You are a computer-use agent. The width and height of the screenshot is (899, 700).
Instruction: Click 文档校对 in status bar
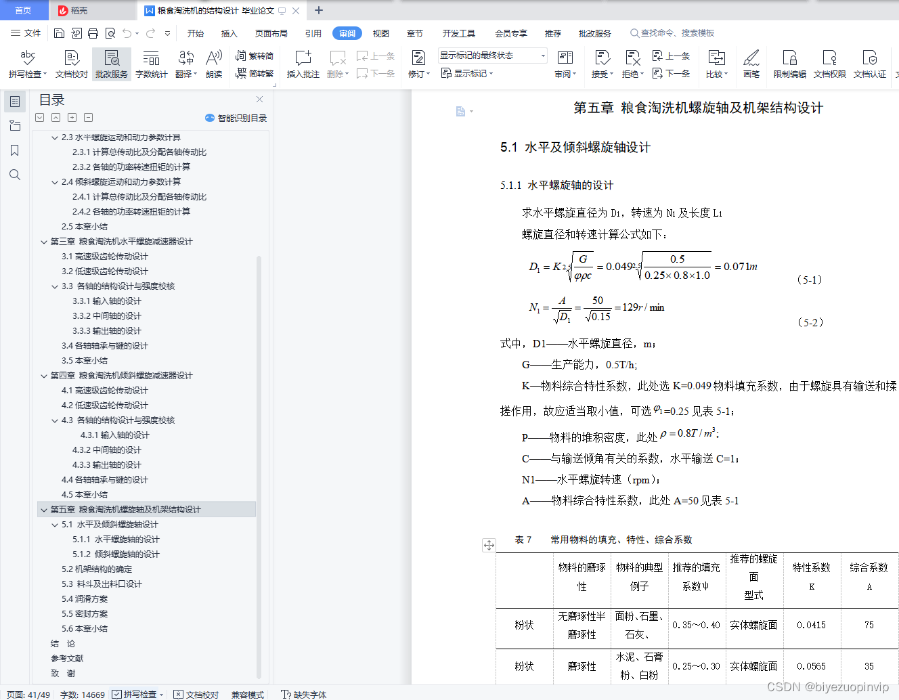tap(196, 695)
